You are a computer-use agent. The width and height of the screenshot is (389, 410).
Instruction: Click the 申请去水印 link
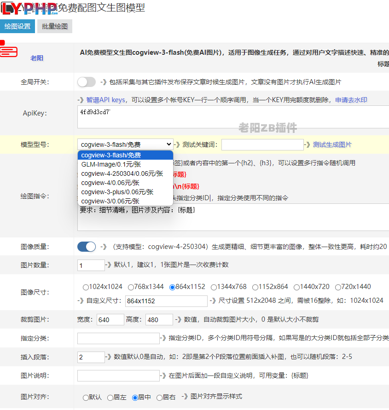click(351, 100)
